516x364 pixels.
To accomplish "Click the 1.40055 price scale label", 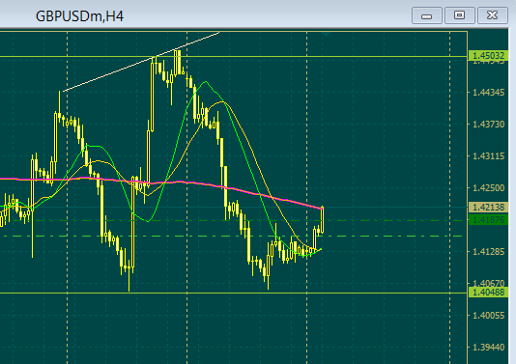I will [x=488, y=316].
